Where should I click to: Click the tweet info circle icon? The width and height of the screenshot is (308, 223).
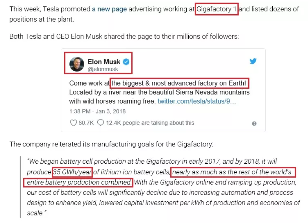[x=254, y=124]
